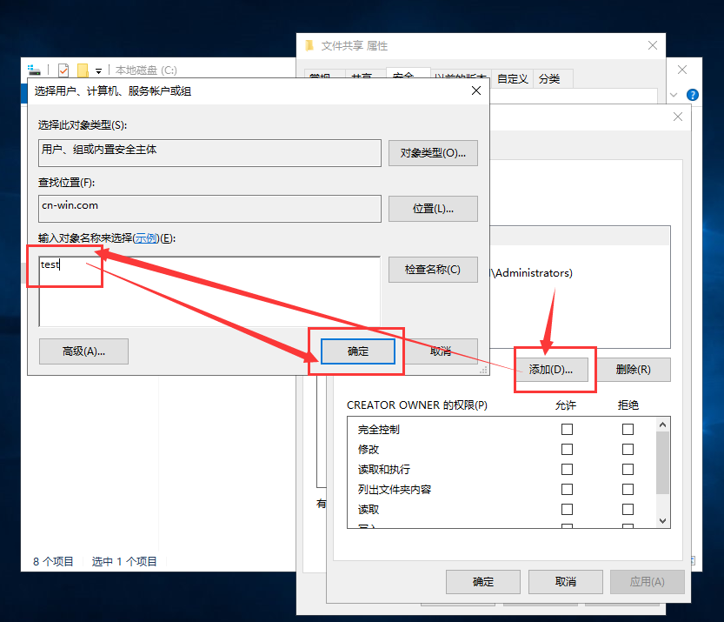Open the Advanced (高级) options button
The image size is (724, 622).
click(x=83, y=351)
